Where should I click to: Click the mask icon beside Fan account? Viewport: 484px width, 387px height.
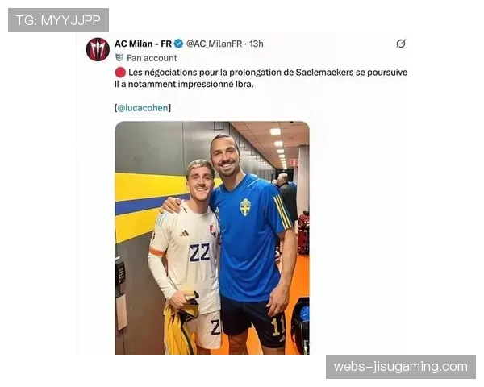[119, 58]
